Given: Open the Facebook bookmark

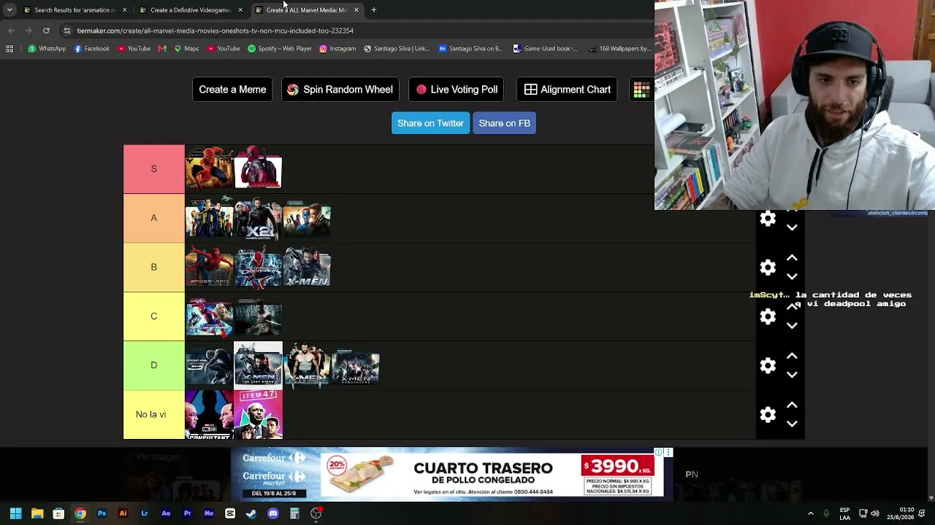Looking at the screenshot, I should point(92,49).
